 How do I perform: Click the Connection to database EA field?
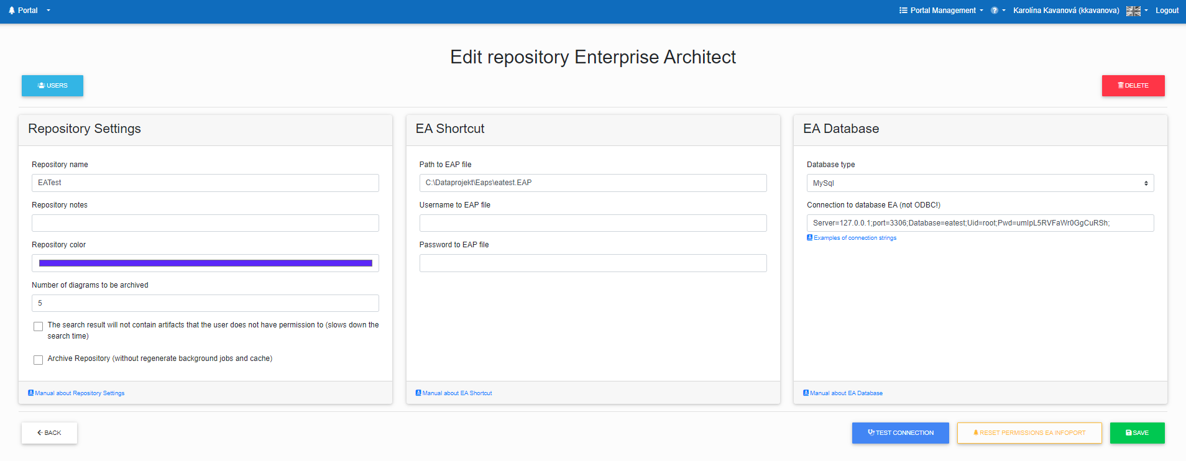(980, 223)
